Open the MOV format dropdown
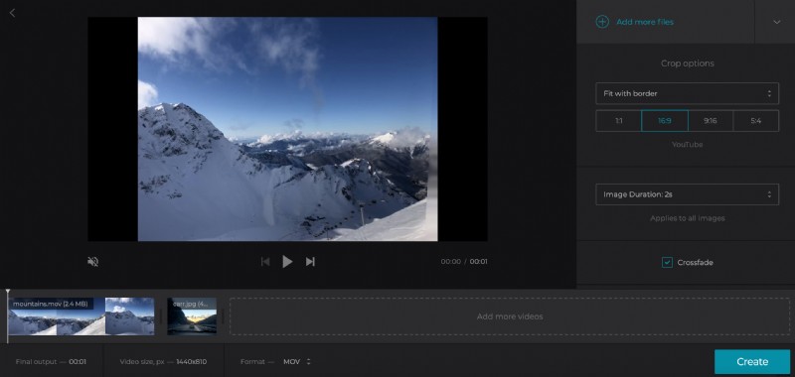The width and height of the screenshot is (795, 377). [x=297, y=362]
